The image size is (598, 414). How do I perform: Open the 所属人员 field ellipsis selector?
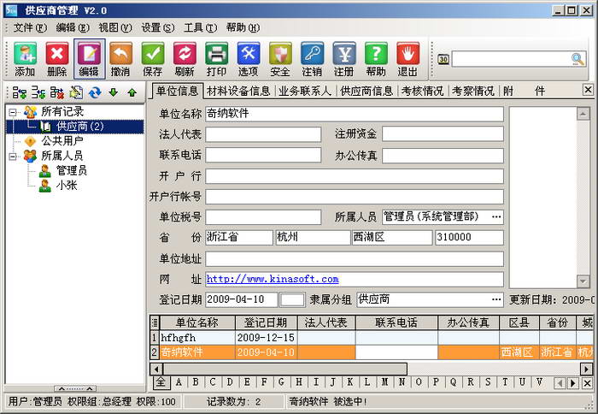point(496,217)
